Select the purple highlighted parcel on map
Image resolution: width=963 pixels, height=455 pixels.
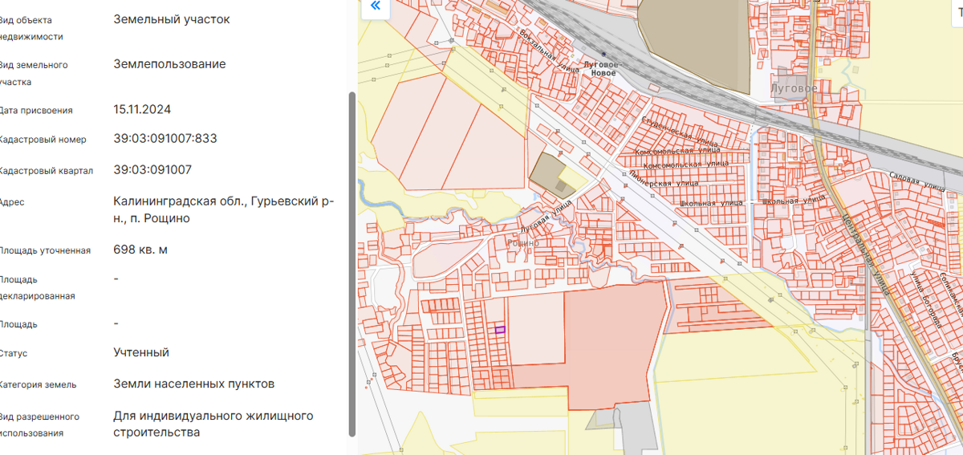[499, 329]
